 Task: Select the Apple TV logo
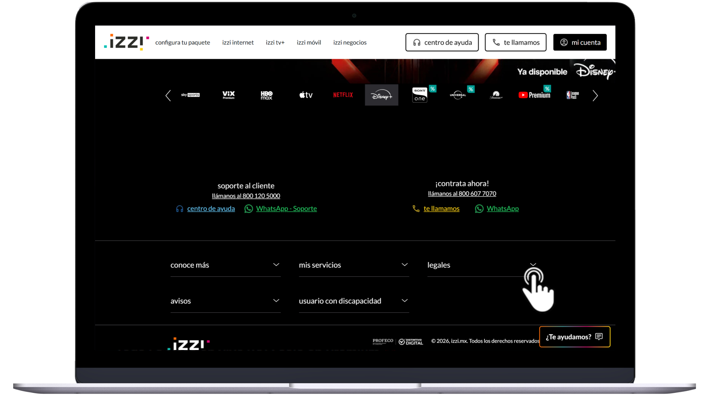pyautogui.click(x=306, y=95)
